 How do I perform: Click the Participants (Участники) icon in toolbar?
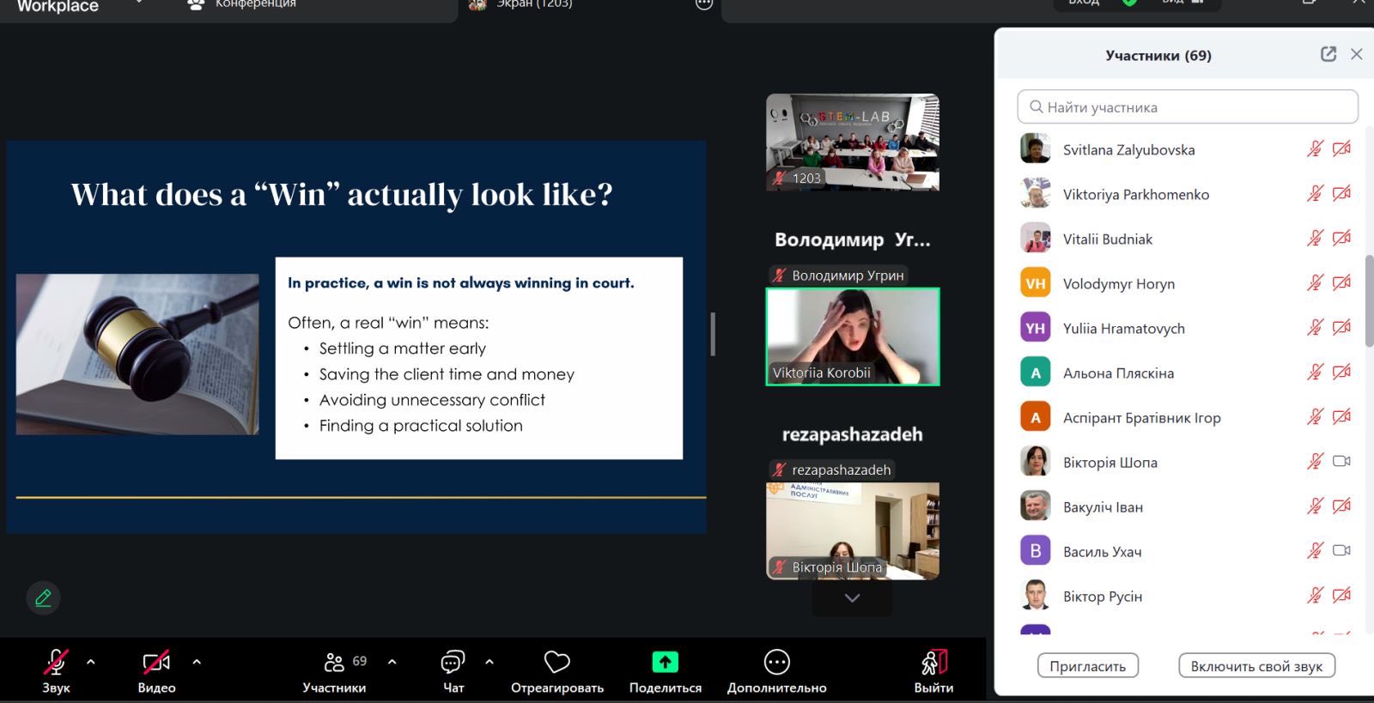pyautogui.click(x=334, y=662)
